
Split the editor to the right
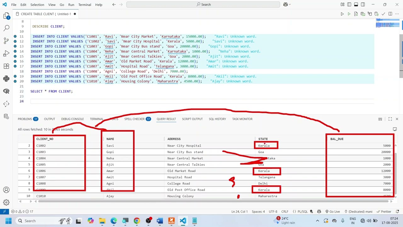(x=390, y=14)
